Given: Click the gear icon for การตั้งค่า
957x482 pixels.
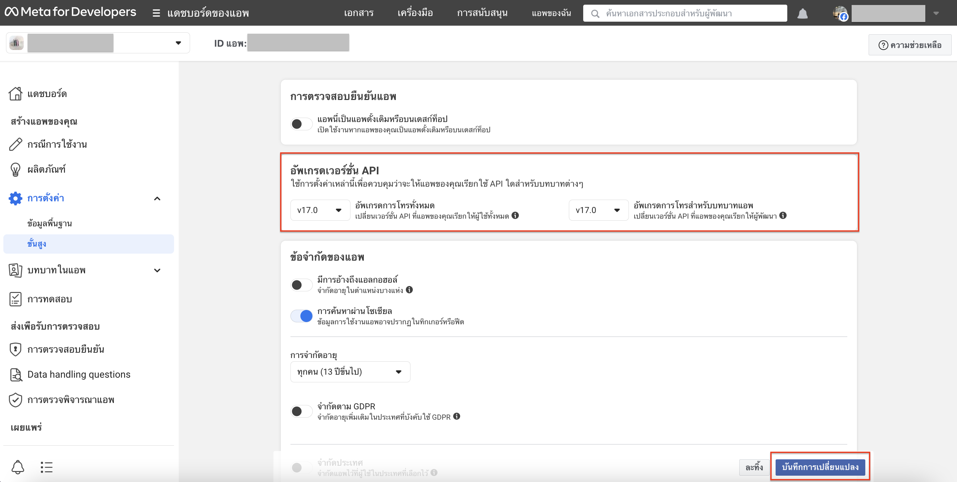Looking at the screenshot, I should click(15, 198).
